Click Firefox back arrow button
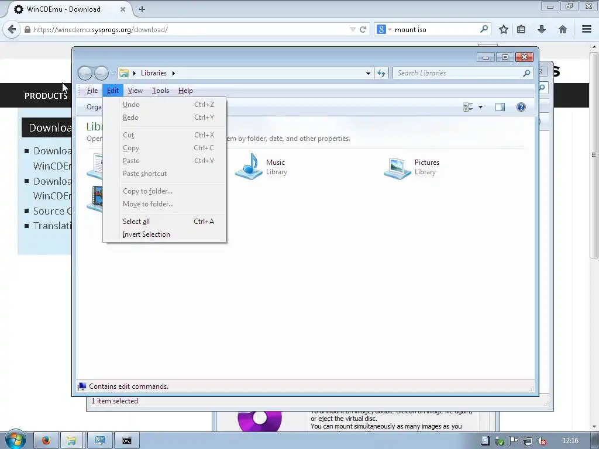Screen dimensions: 599x449 pyautogui.click(x=12, y=29)
